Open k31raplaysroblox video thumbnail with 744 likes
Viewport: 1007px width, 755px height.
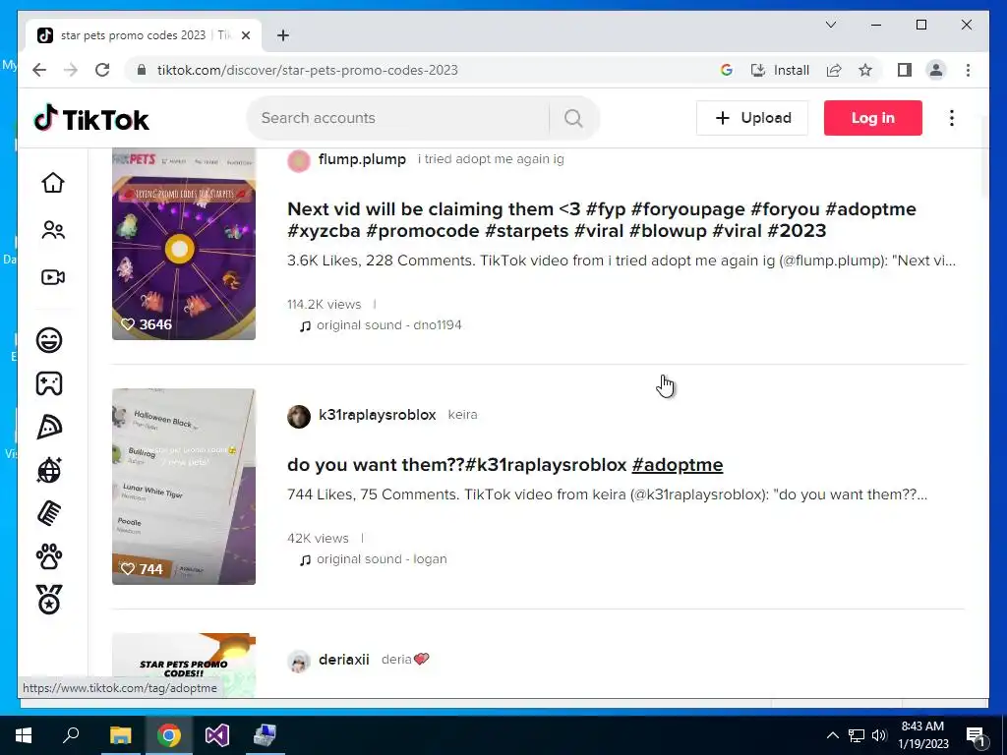(184, 487)
